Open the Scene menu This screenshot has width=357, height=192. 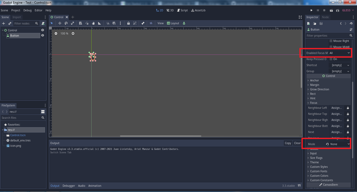click(4, 10)
